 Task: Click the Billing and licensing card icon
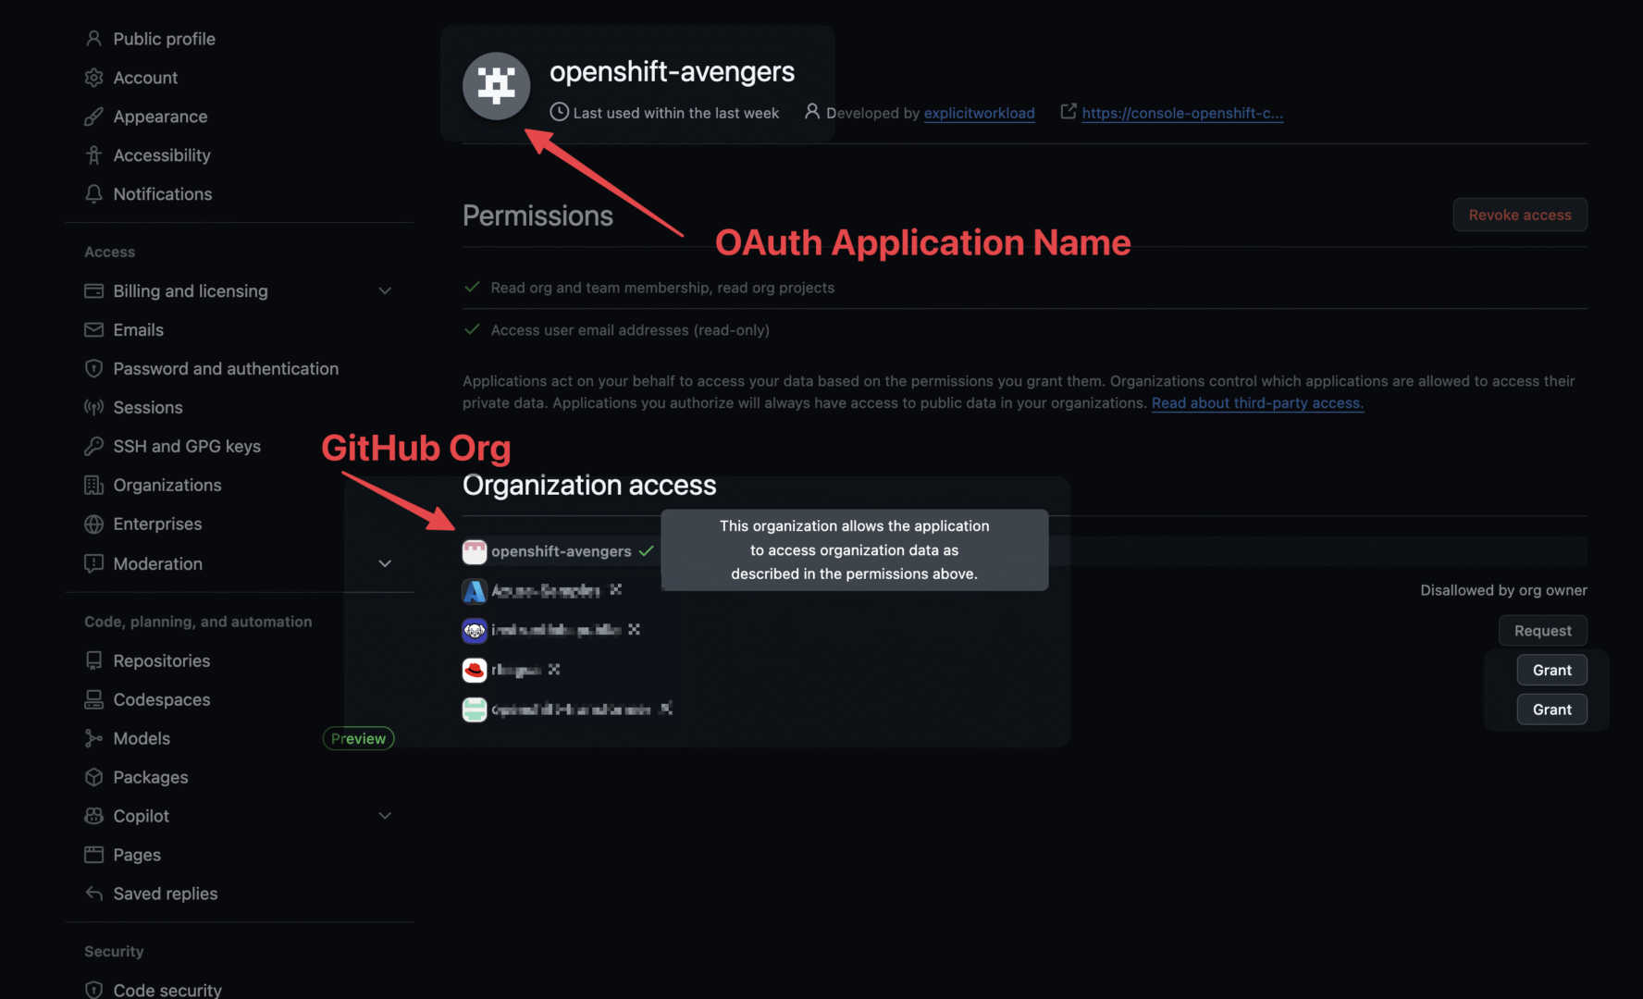(x=93, y=290)
